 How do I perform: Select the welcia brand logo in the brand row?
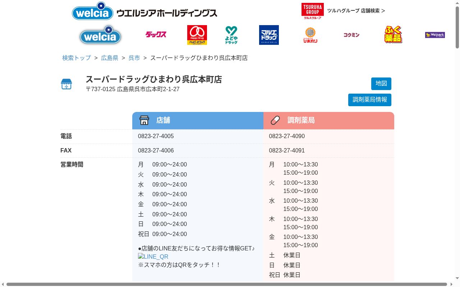100,35
